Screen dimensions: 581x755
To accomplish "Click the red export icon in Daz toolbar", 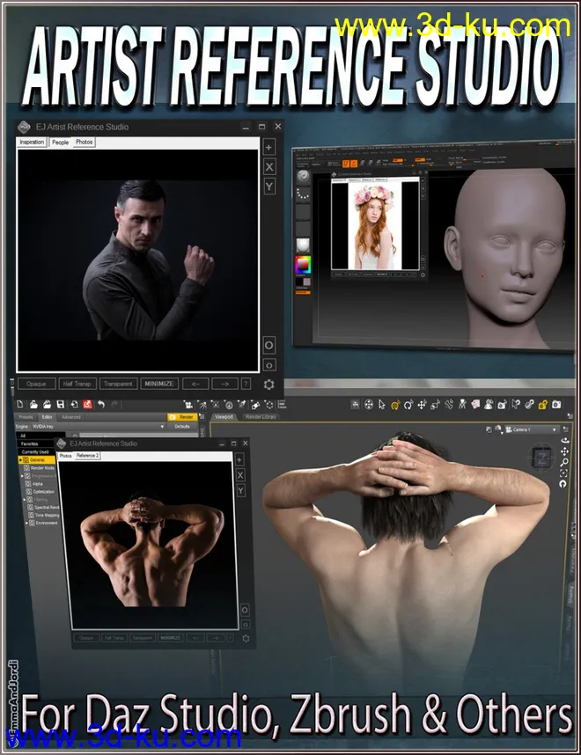I will tap(87, 405).
